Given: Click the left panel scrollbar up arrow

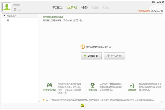Looking at the screenshot, I should [x=39, y=15].
